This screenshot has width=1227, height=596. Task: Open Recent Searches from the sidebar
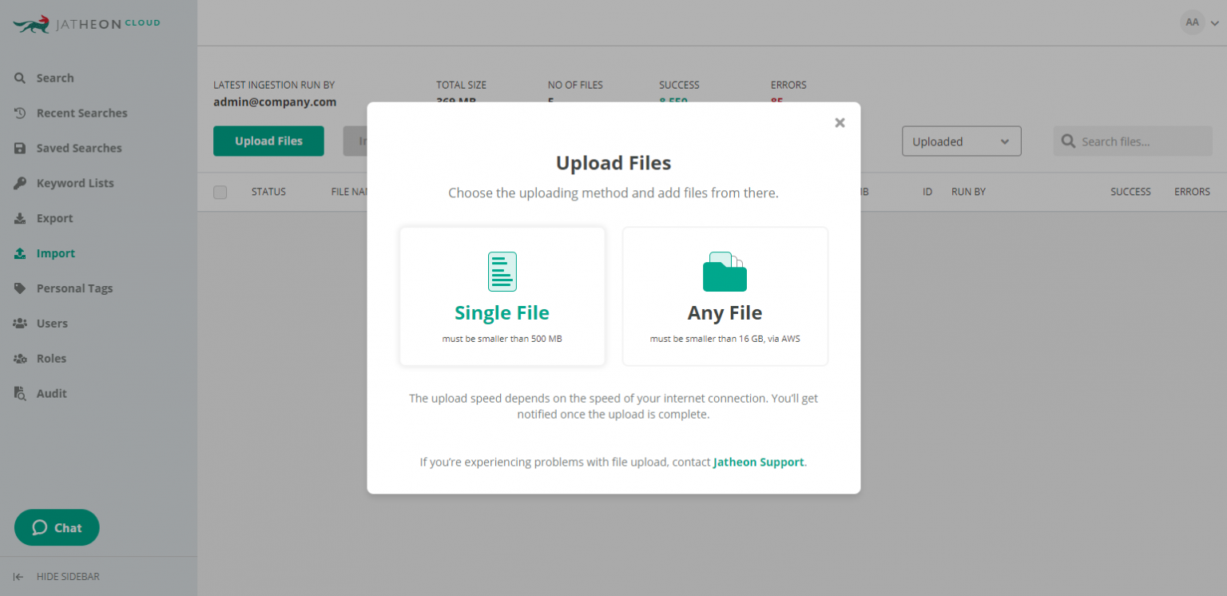(21, 113)
